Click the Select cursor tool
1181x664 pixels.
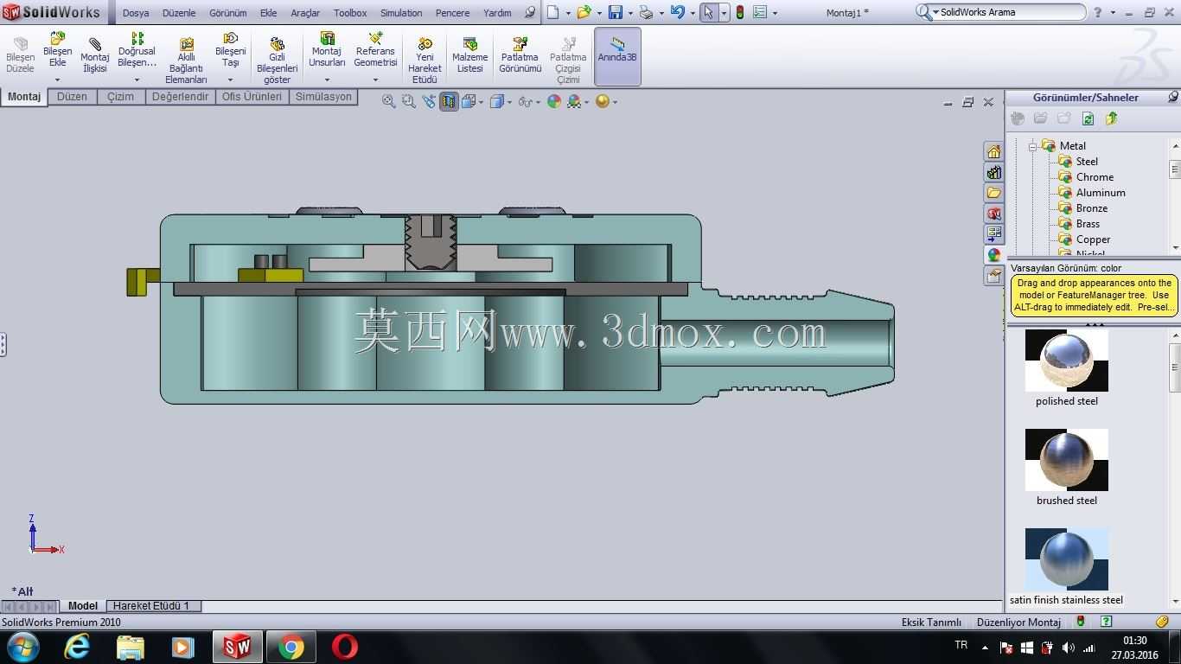709,12
